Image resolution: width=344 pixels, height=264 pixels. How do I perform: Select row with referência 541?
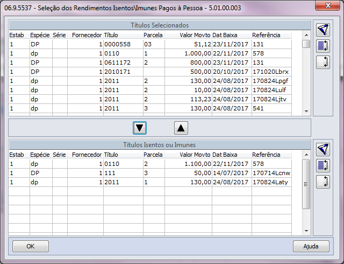[x=150, y=108]
